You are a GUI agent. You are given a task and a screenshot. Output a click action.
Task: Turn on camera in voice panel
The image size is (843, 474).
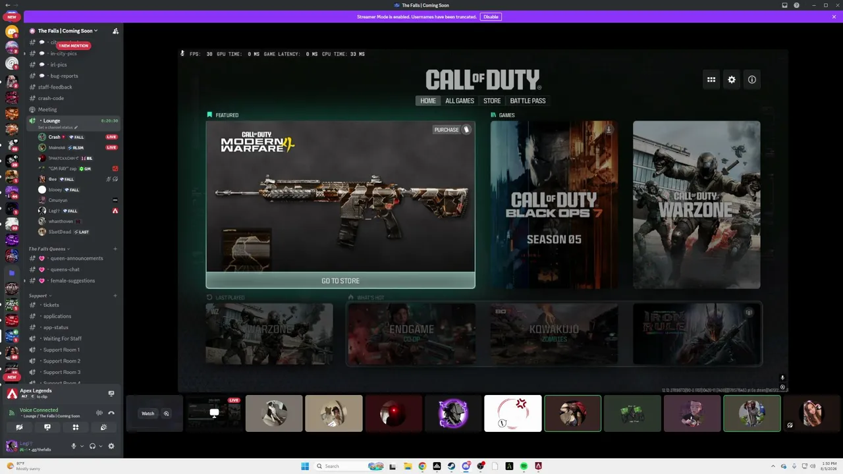click(x=19, y=427)
